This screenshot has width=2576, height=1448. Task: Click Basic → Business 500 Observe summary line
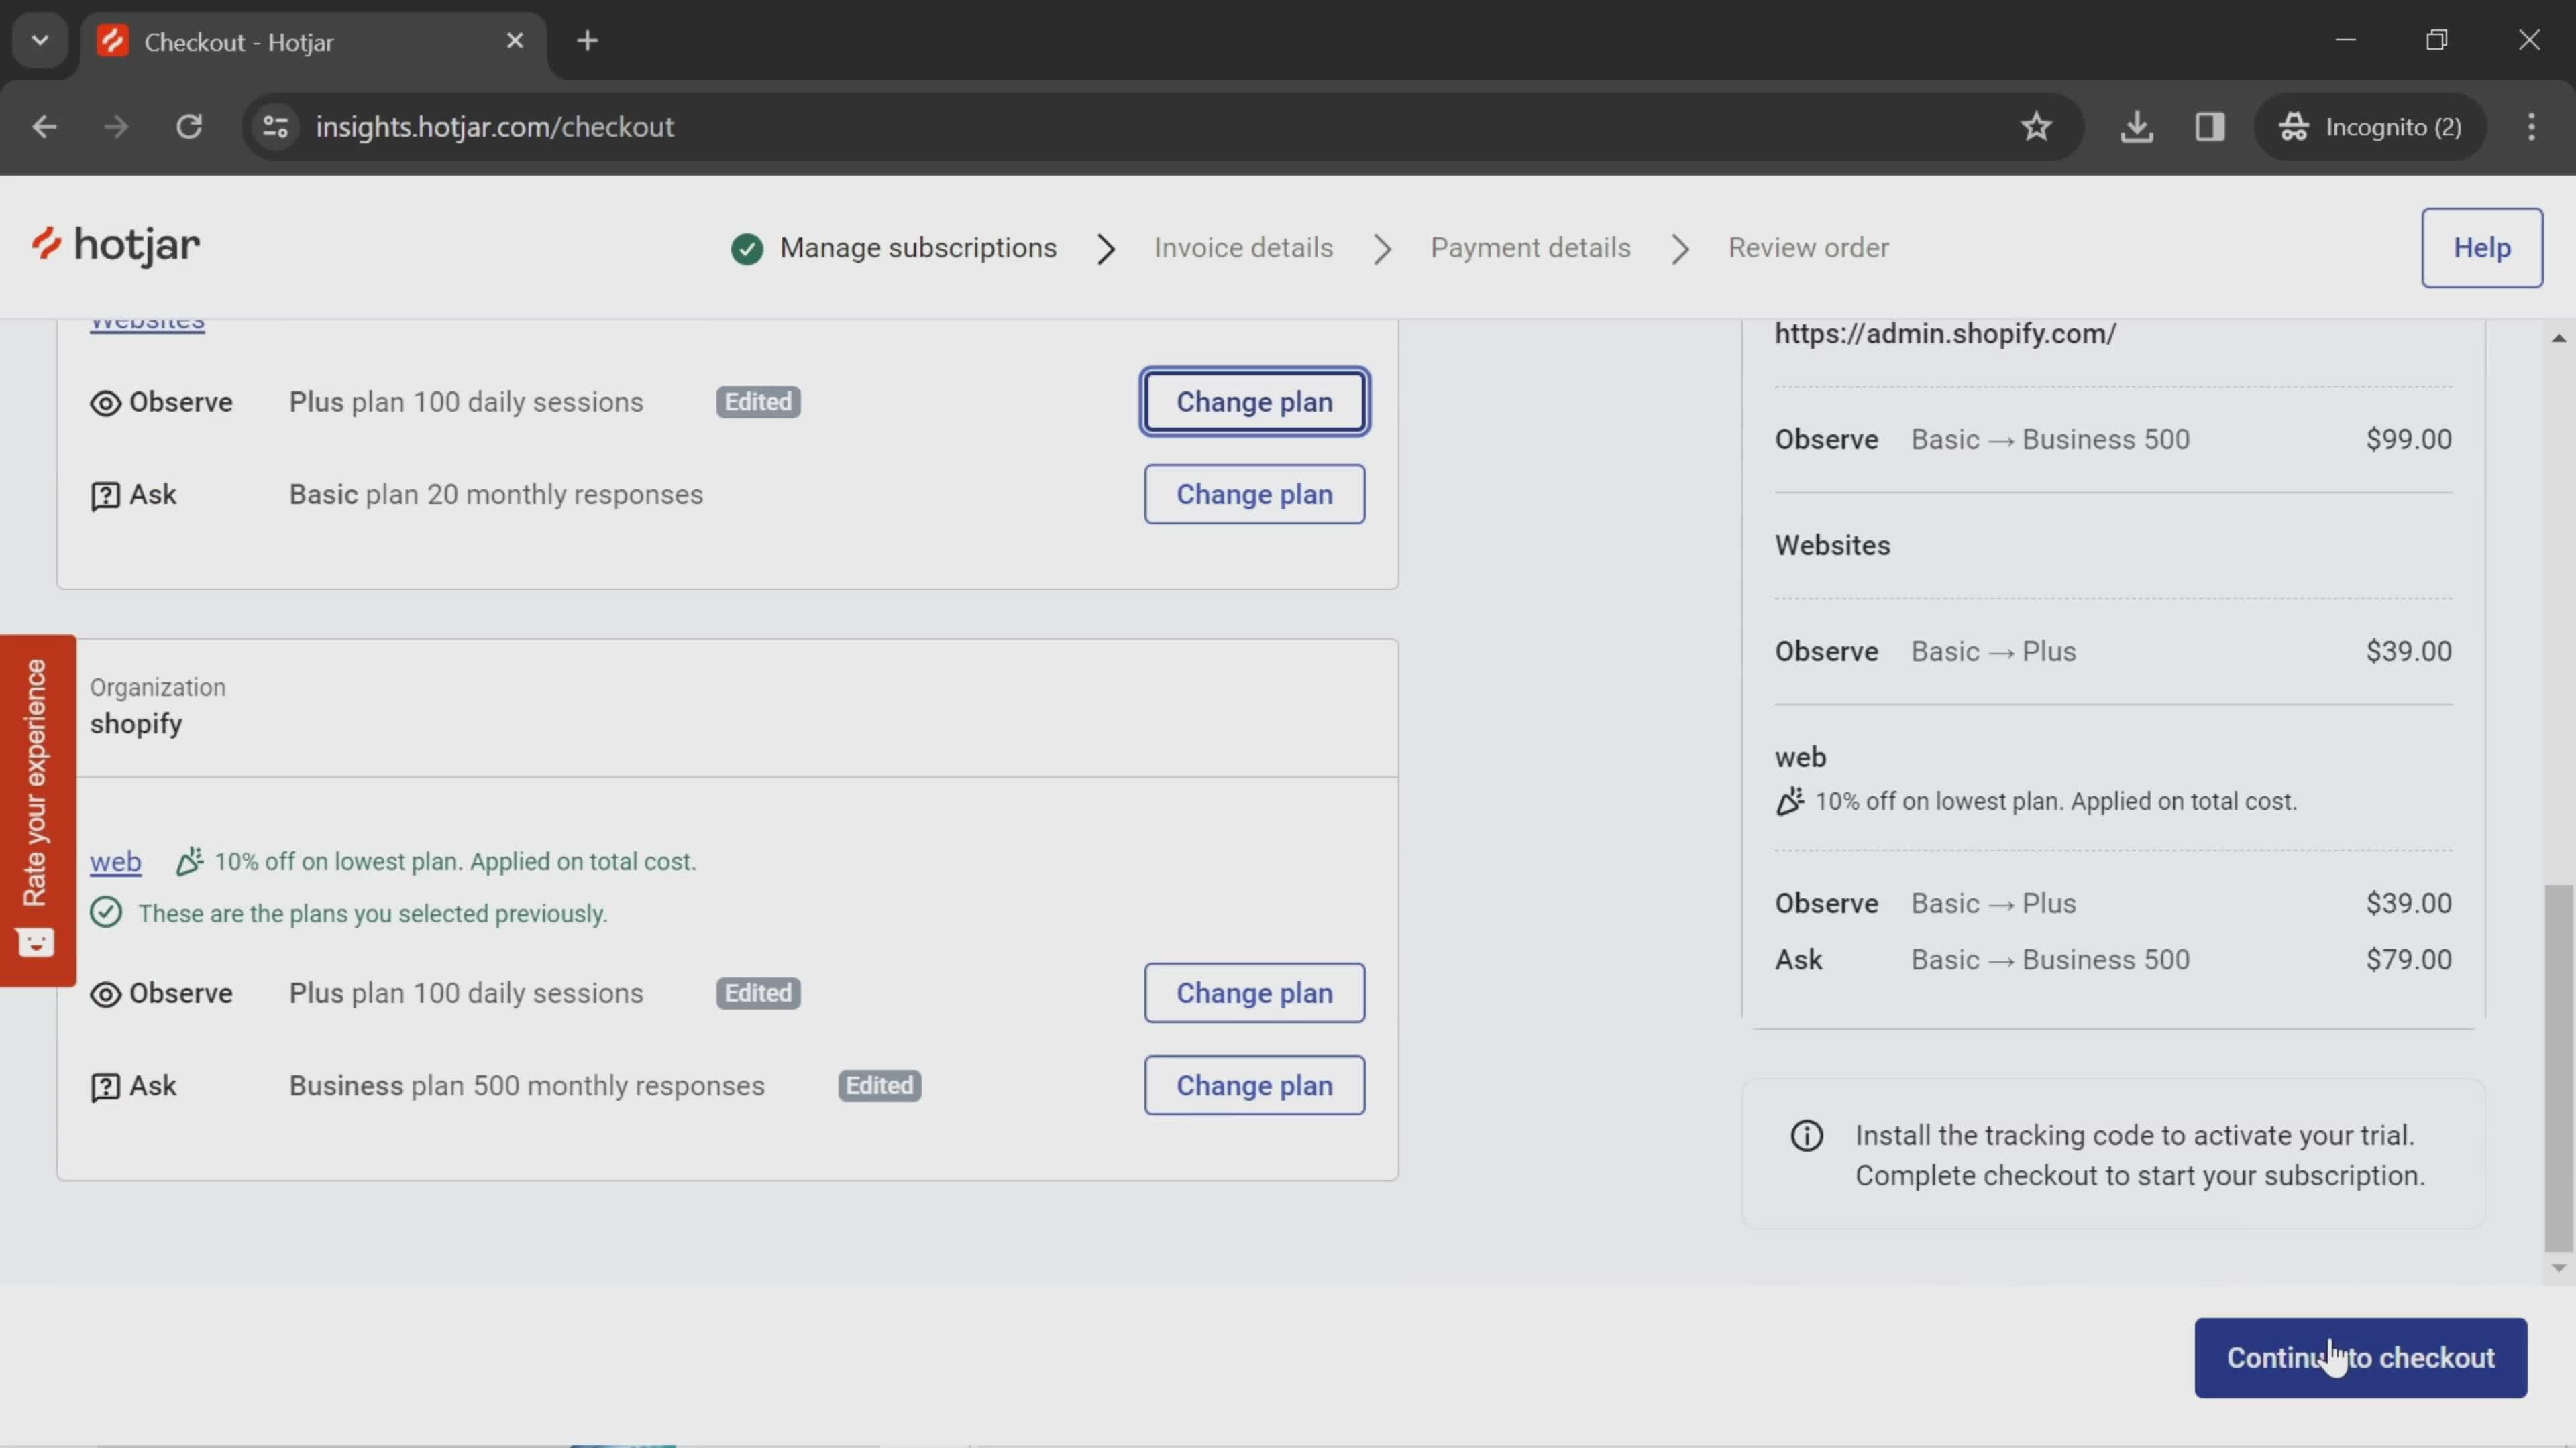click(x=2050, y=440)
